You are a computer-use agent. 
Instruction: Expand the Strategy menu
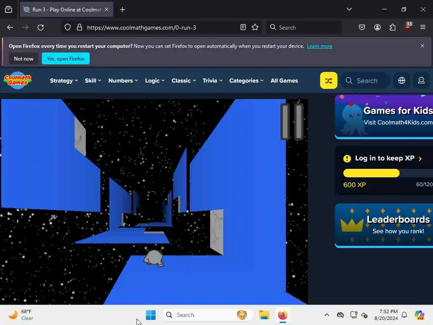coord(64,81)
